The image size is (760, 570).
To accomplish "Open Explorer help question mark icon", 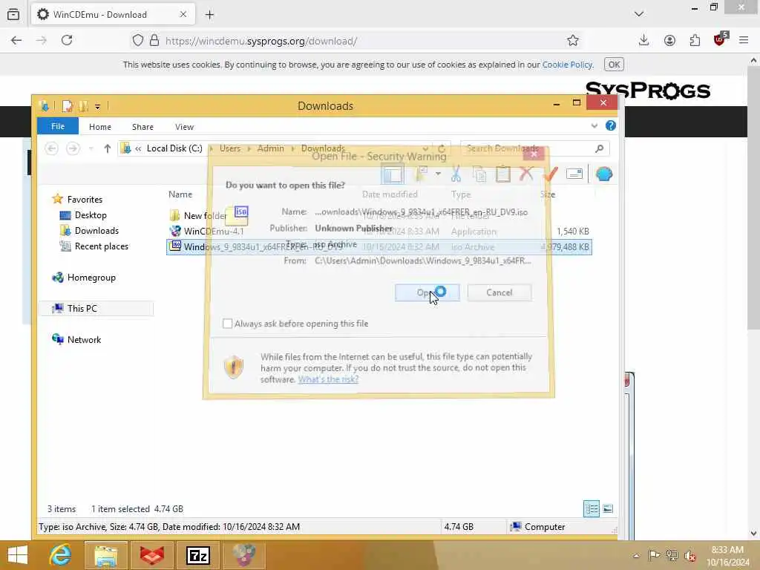I will coord(610,126).
